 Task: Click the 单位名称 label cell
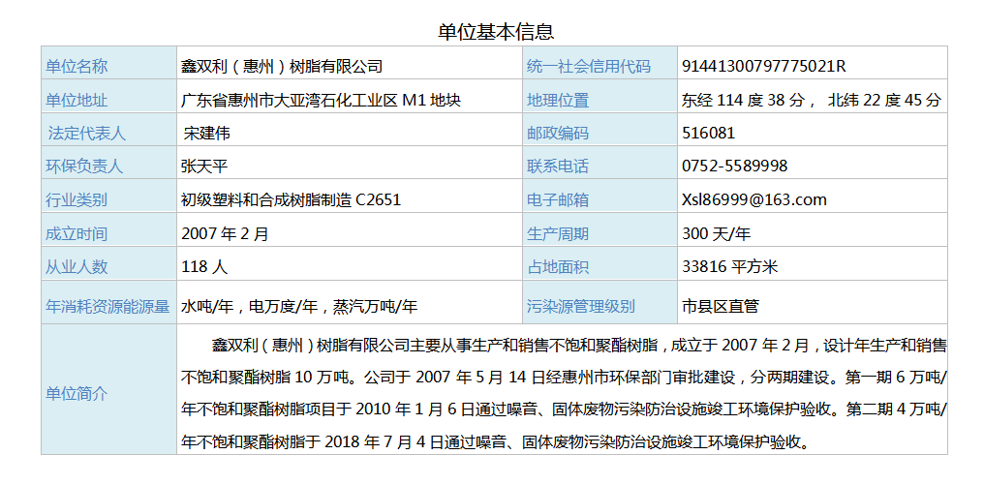(x=77, y=67)
